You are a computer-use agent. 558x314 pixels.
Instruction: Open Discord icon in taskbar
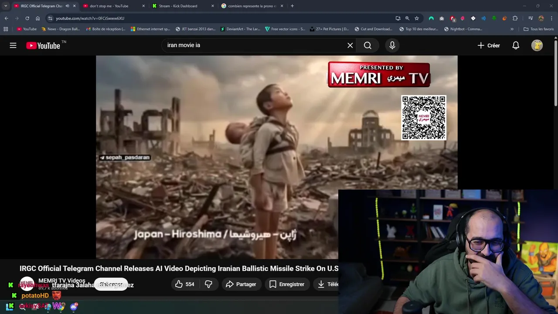[x=74, y=307]
